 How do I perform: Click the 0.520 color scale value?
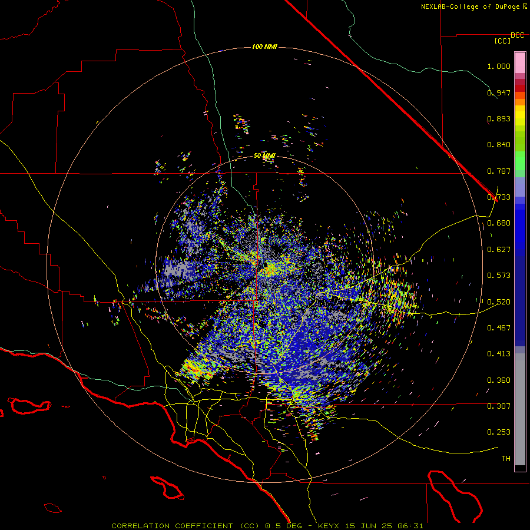499,302
